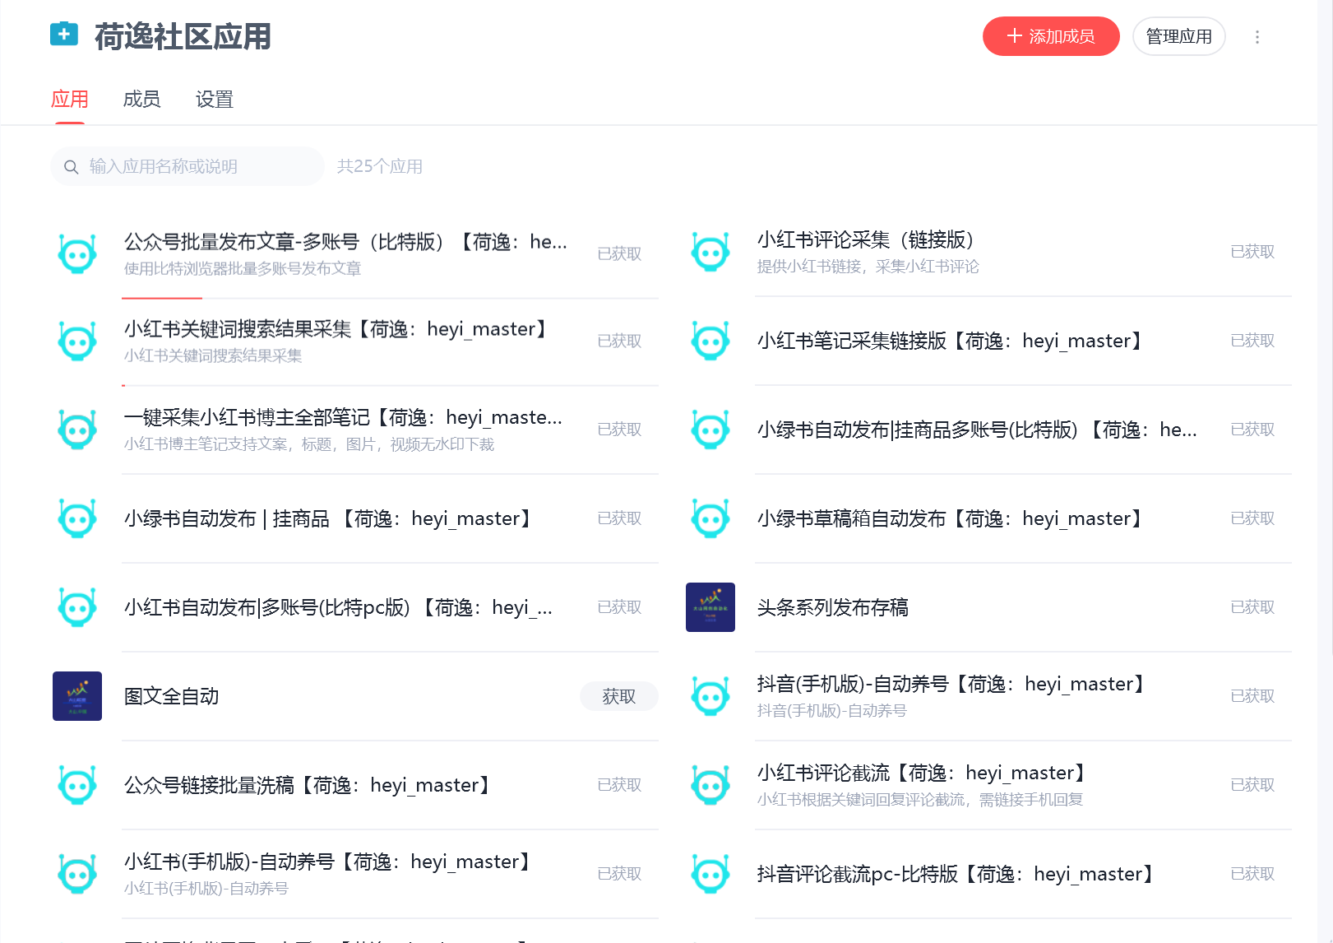Focus the 输入应用名称或说明 search field
The height and width of the screenshot is (943, 1333).
click(187, 166)
